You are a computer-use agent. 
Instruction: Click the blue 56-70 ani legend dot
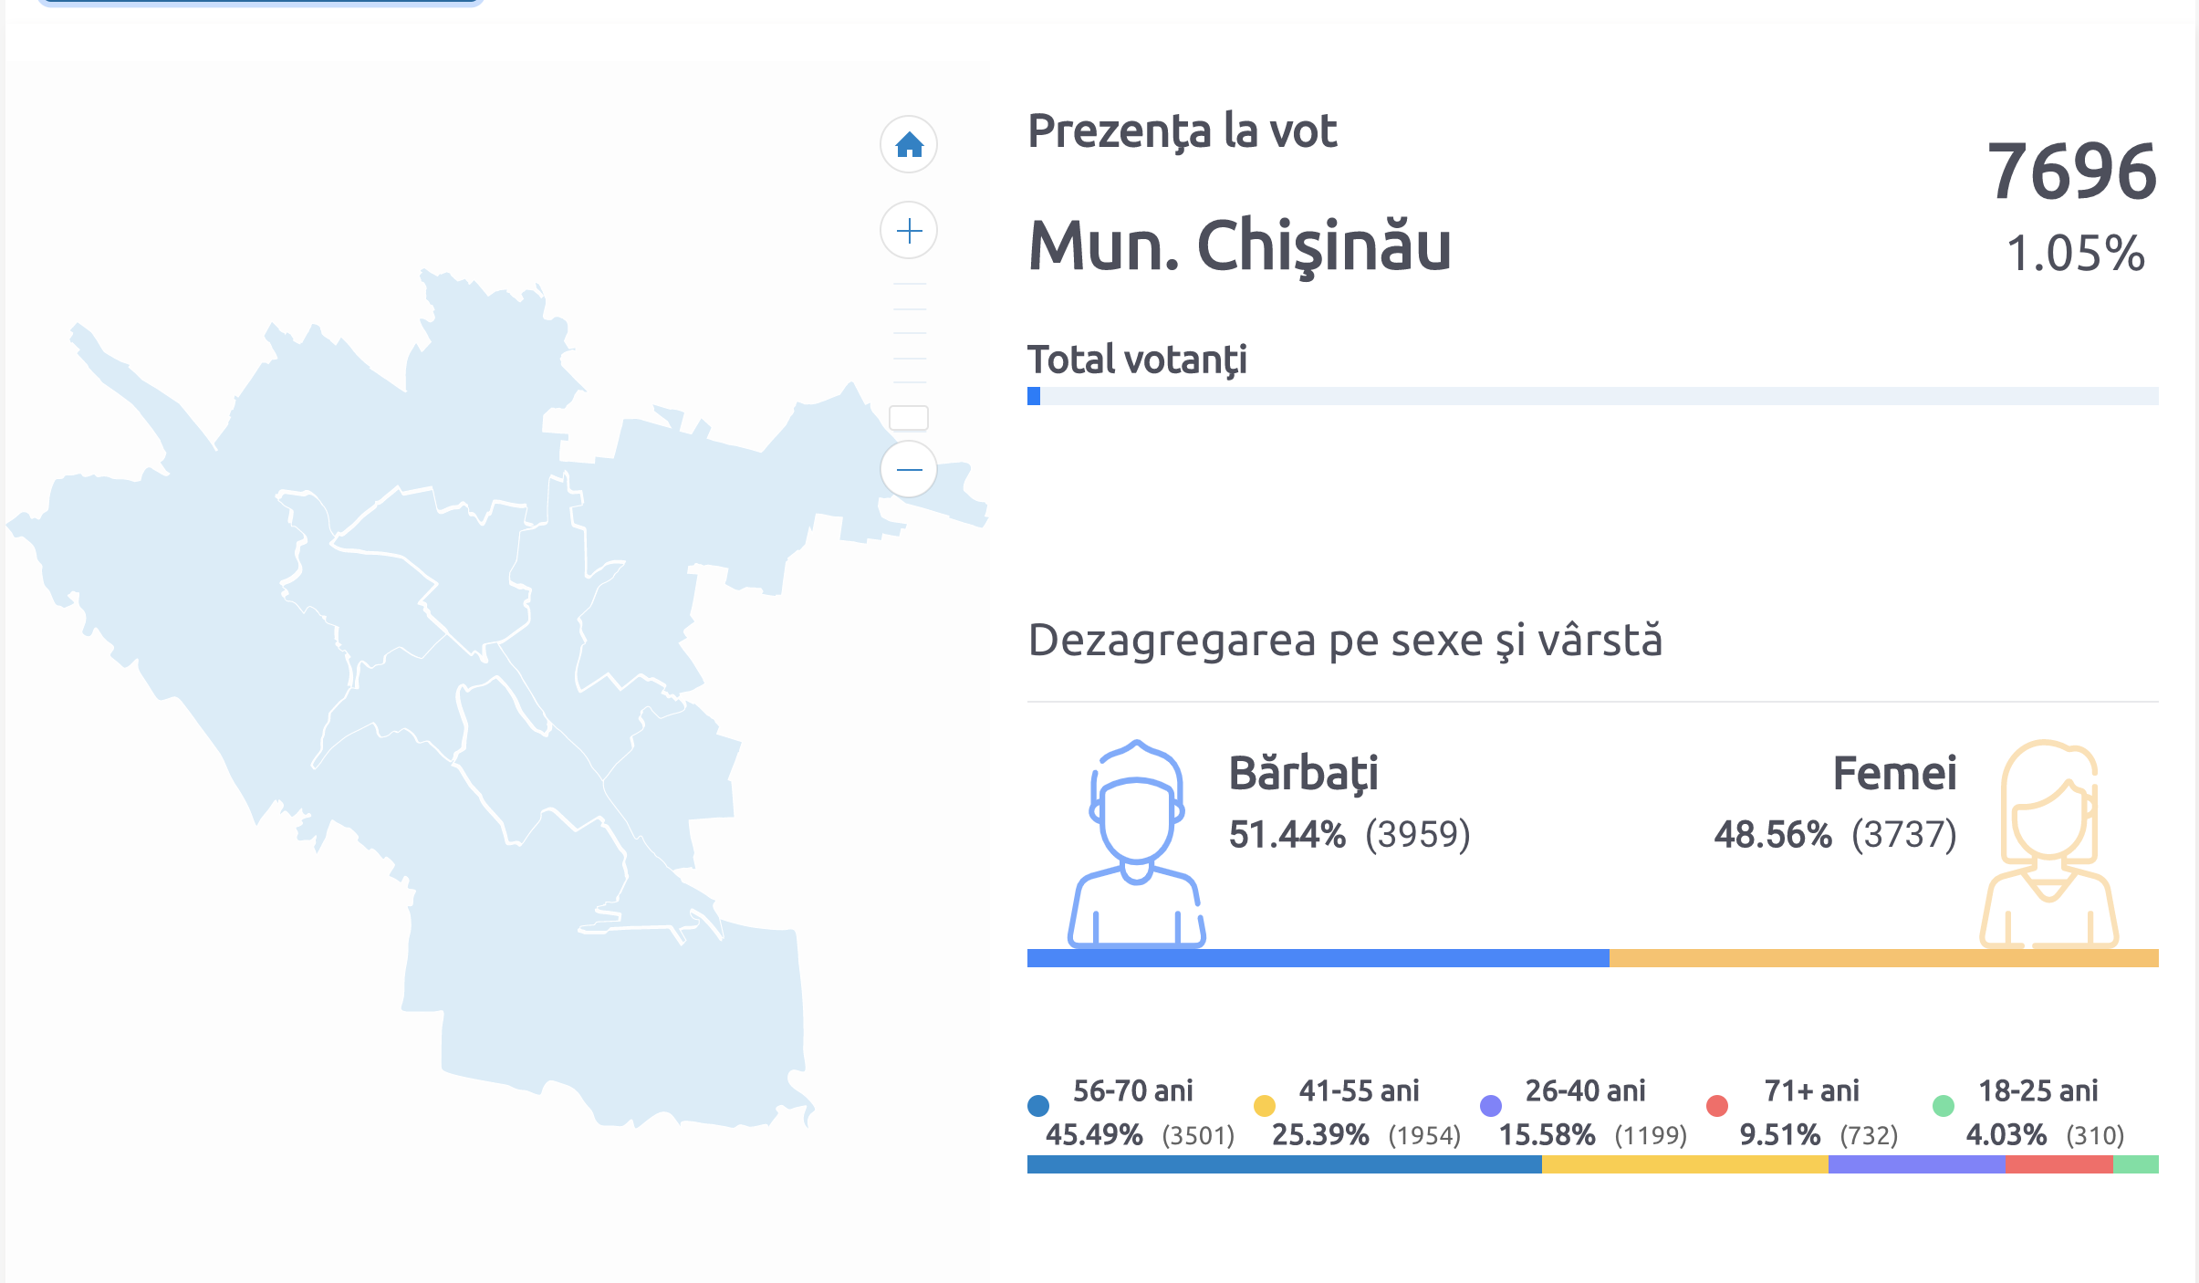pyautogui.click(x=1038, y=1106)
